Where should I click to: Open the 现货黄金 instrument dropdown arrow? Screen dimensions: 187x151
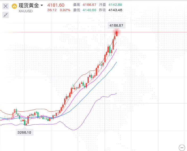coord(42,5)
